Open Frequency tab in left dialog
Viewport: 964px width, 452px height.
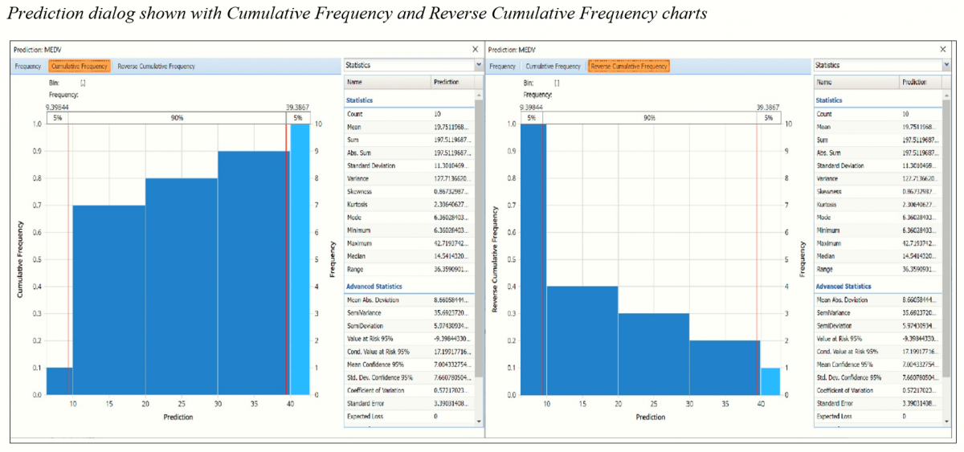point(27,67)
